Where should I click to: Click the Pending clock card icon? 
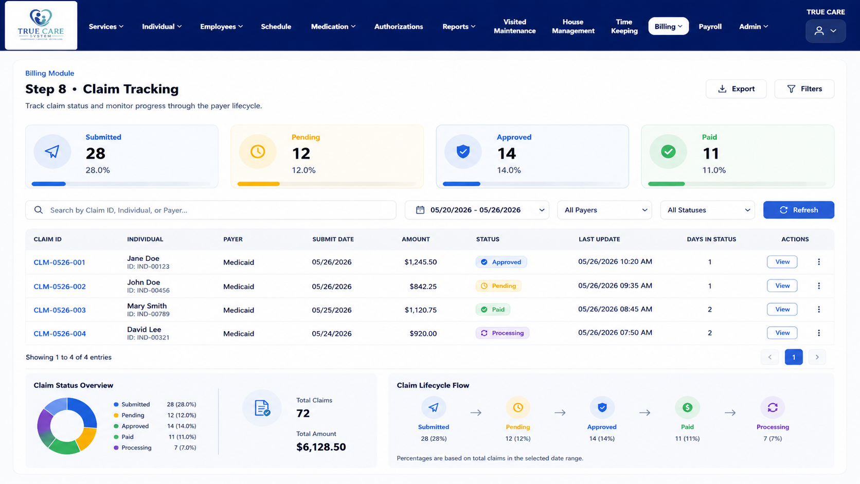(258, 151)
